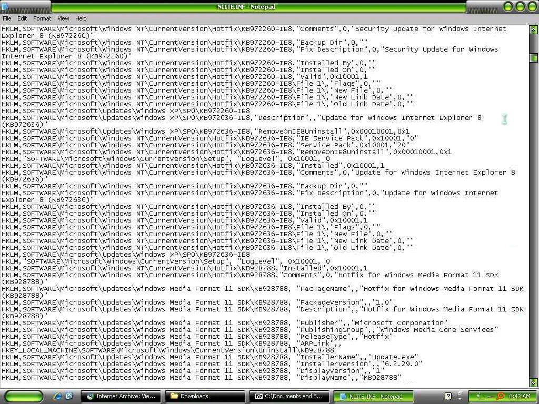Click the "IE Service Pack" line
This screenshot has width=539, height=404.
tap(209, 138)
